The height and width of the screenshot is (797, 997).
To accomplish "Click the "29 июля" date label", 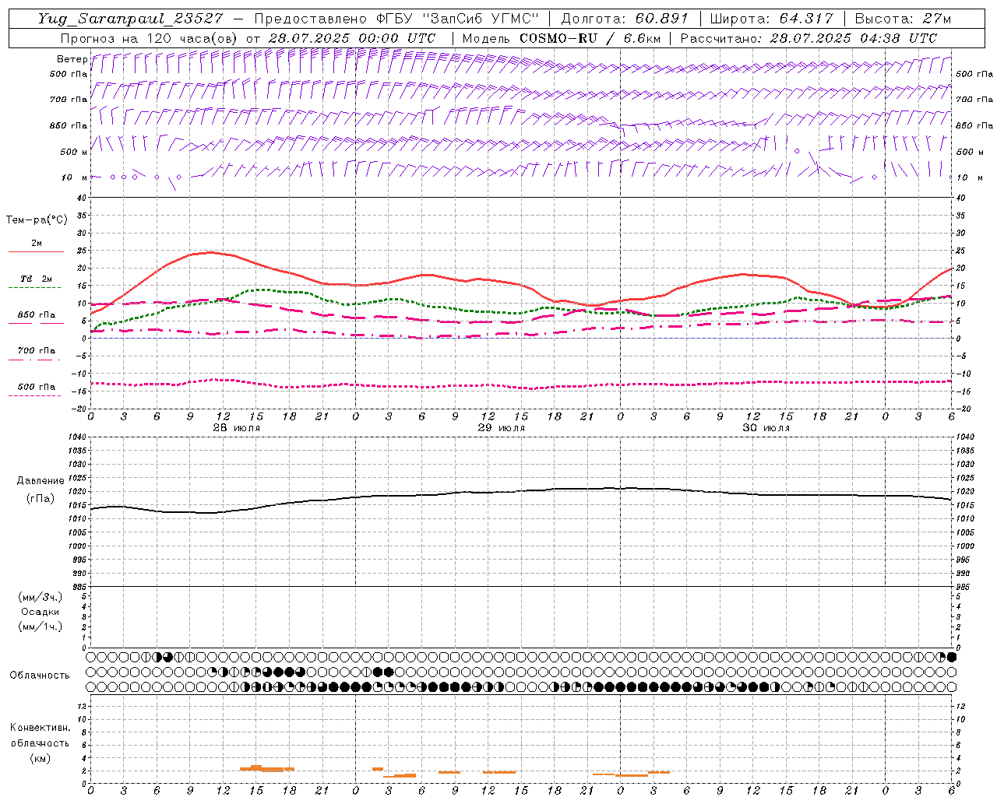I will pyautogui.click(x=501, y=427).
